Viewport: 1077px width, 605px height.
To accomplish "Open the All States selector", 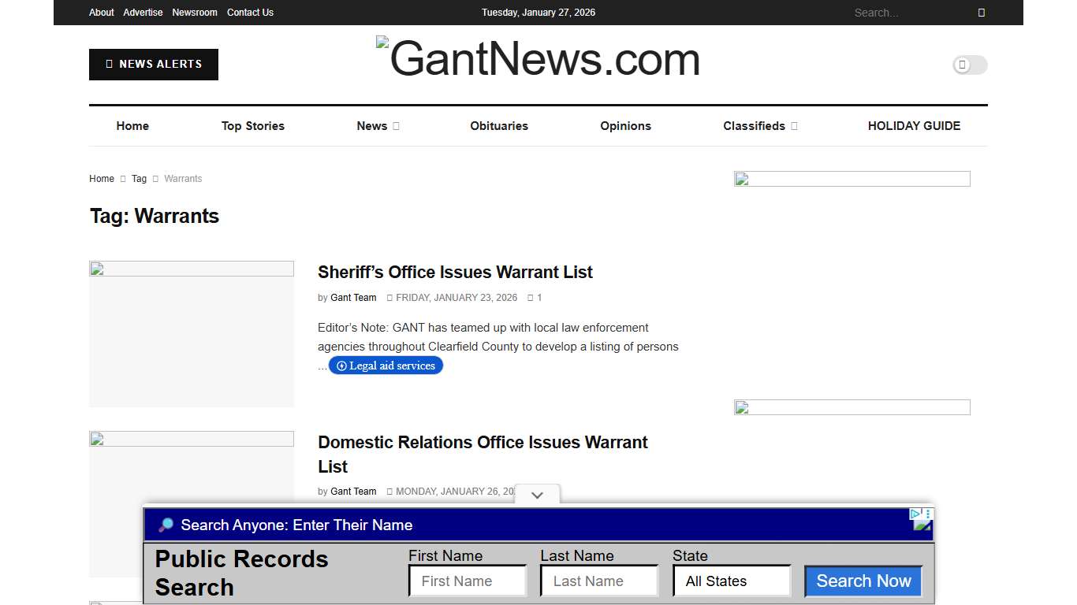I will coord(731,581).
